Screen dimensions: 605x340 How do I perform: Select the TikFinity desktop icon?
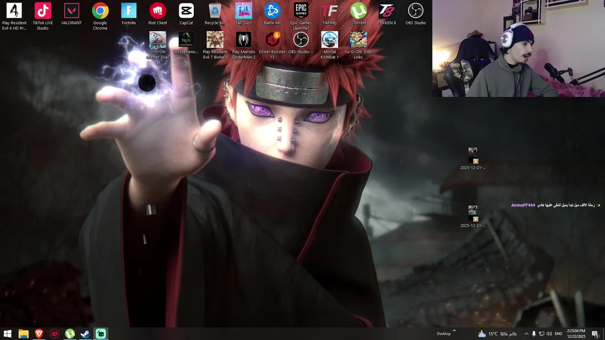pyautogui.click(x=329, y=14)
